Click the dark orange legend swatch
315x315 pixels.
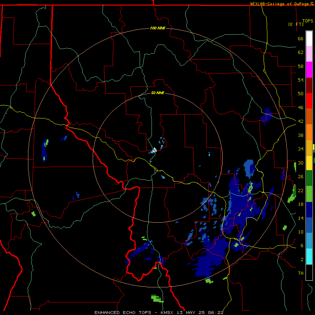[x=309, y=117]
